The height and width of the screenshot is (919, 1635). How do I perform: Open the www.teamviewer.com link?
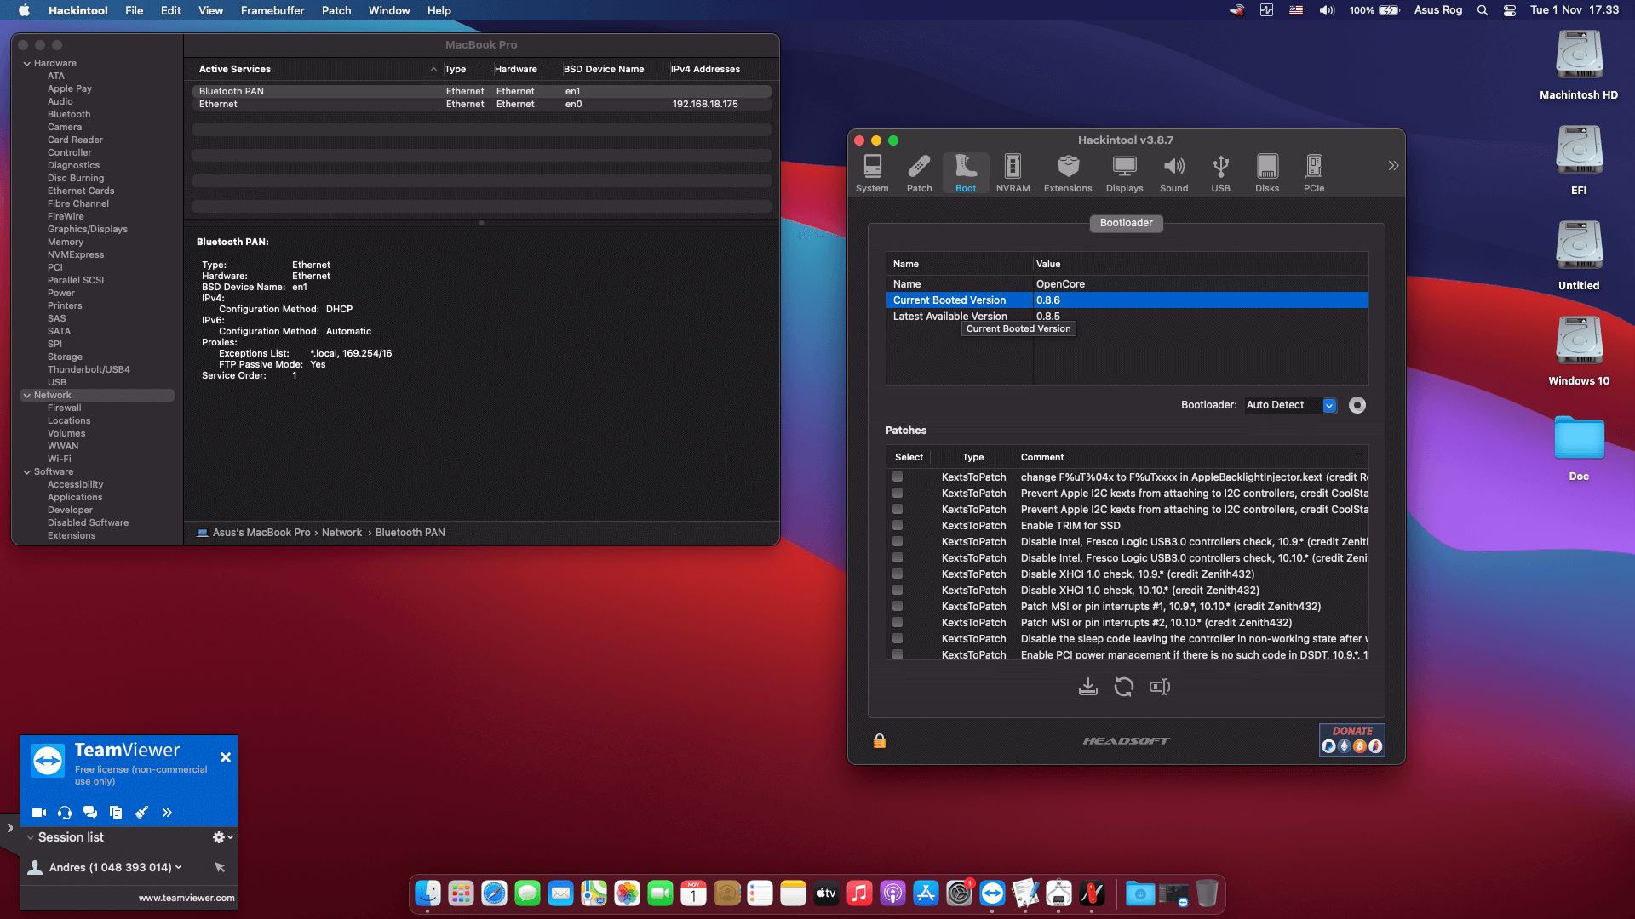[x=186, y=898]
